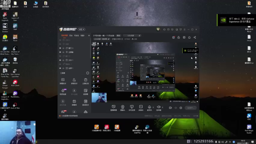Open the 弹幕秀 tool in the toolbox
This screenshot has width=256, height=144.
[74, 103]
